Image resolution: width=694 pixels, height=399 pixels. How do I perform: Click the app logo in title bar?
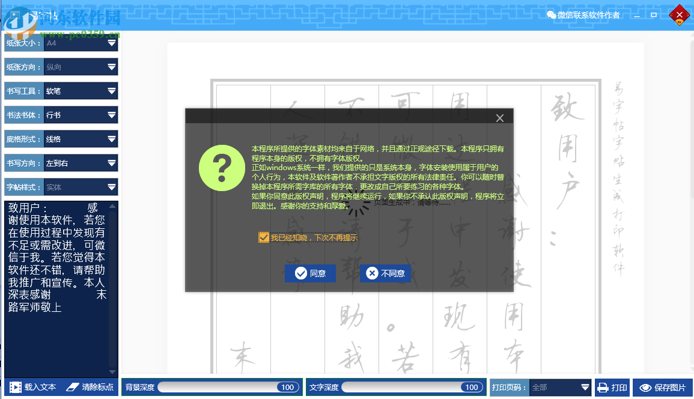click(14, 14)
